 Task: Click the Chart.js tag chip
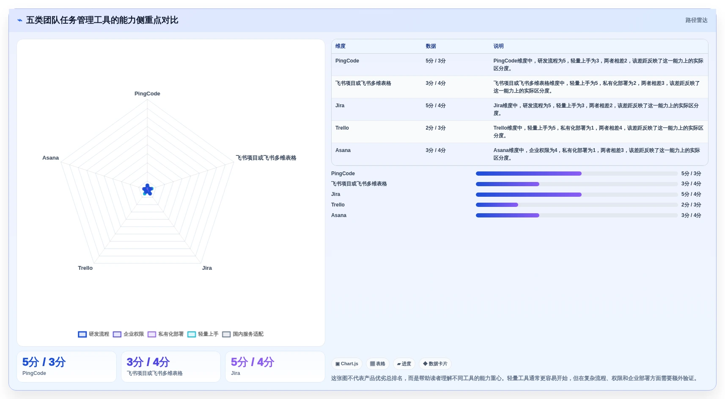[x=347, y=364]
